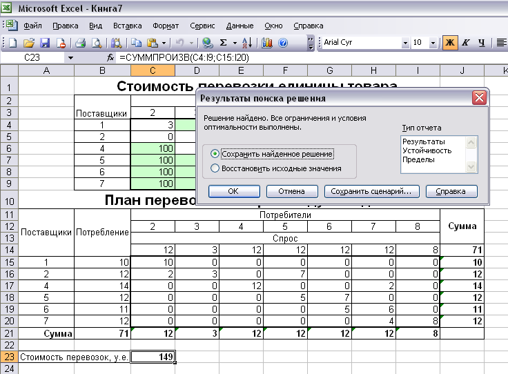The image size is (508, 374).
Task: Open Excel Help question mark icon
Action: [x=283, y=43]
